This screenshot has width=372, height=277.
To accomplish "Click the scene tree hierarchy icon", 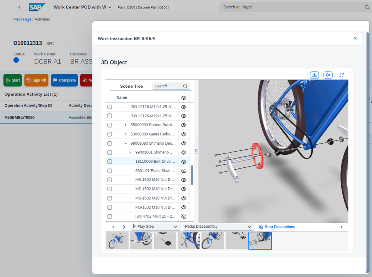I will click(x=314, y=75).
